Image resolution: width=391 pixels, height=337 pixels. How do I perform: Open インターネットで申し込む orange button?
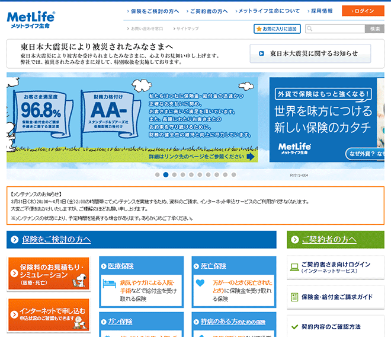[x=49, y=315]
